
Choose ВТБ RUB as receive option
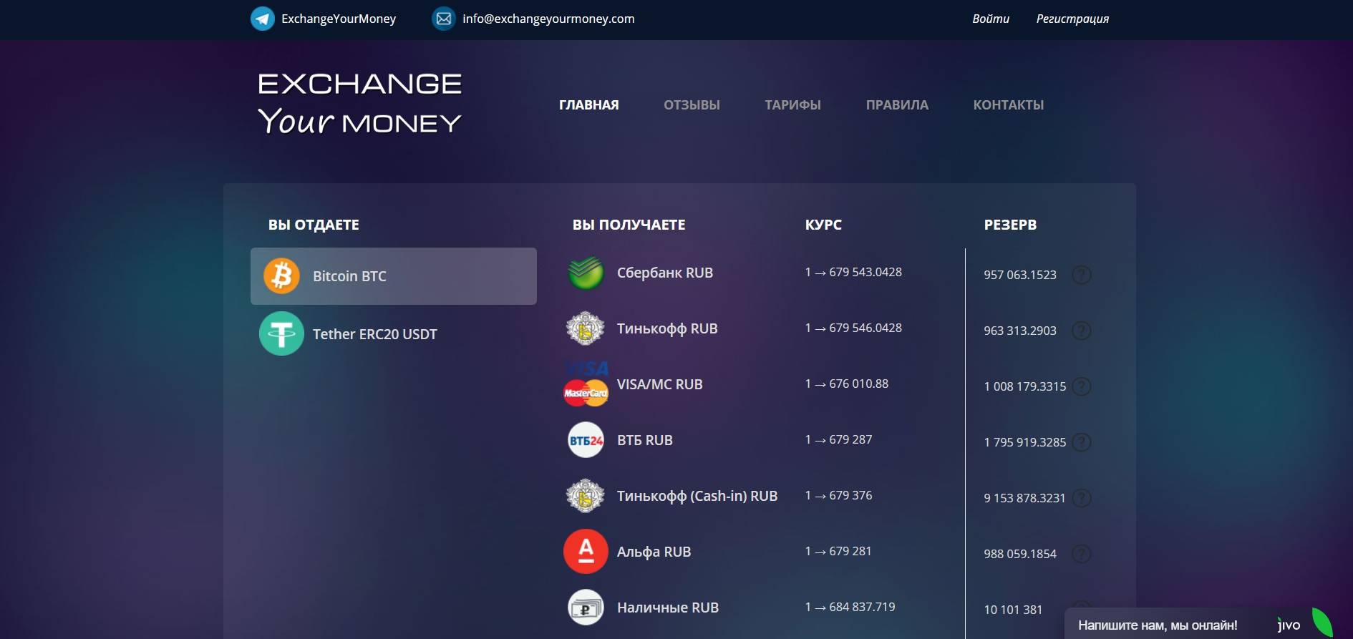[645, 440]
